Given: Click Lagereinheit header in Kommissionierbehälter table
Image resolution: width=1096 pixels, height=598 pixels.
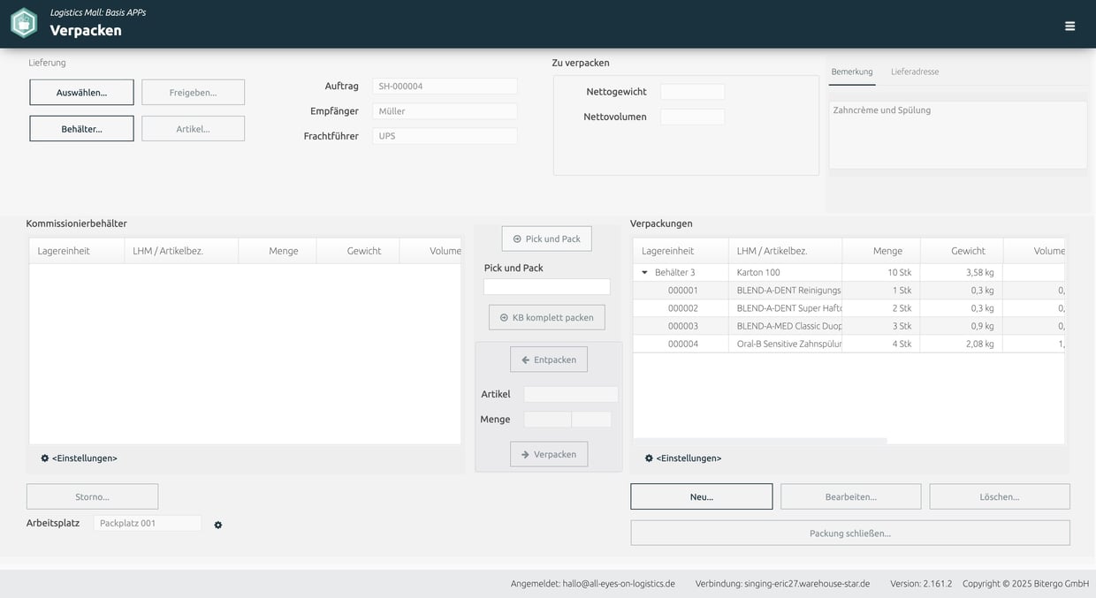Looking at the screenshot, I should coord(76,251).
